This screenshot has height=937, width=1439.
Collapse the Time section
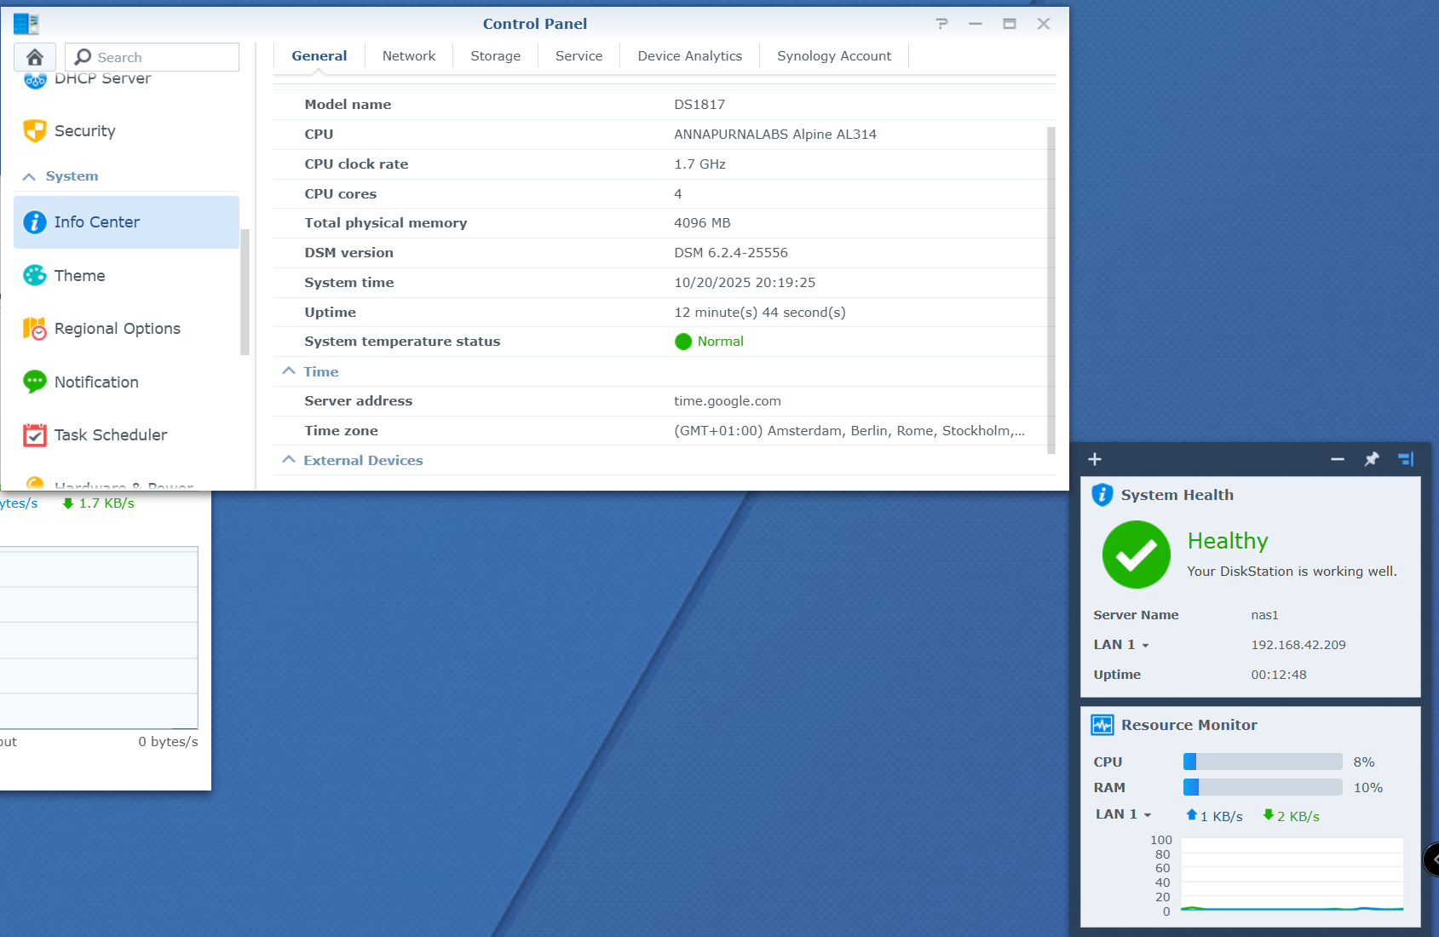289,371
